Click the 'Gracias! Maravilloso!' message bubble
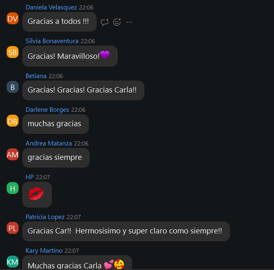 tap(70, 56)
